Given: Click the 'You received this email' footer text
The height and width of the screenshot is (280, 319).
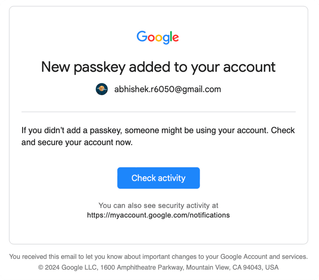Looking at the screenshot, I should [158, 257].
